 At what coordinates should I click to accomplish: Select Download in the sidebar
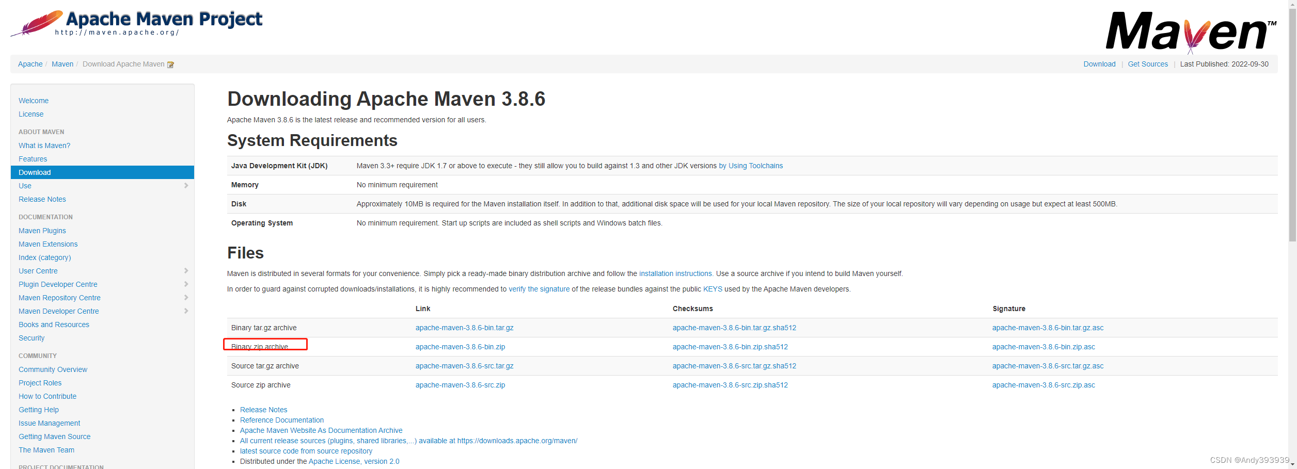coord(34,172)
